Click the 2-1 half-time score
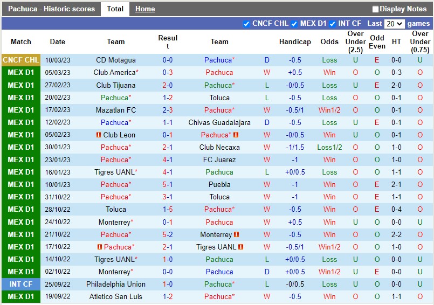This screenshot has height=305, width=434. [396, 185]
